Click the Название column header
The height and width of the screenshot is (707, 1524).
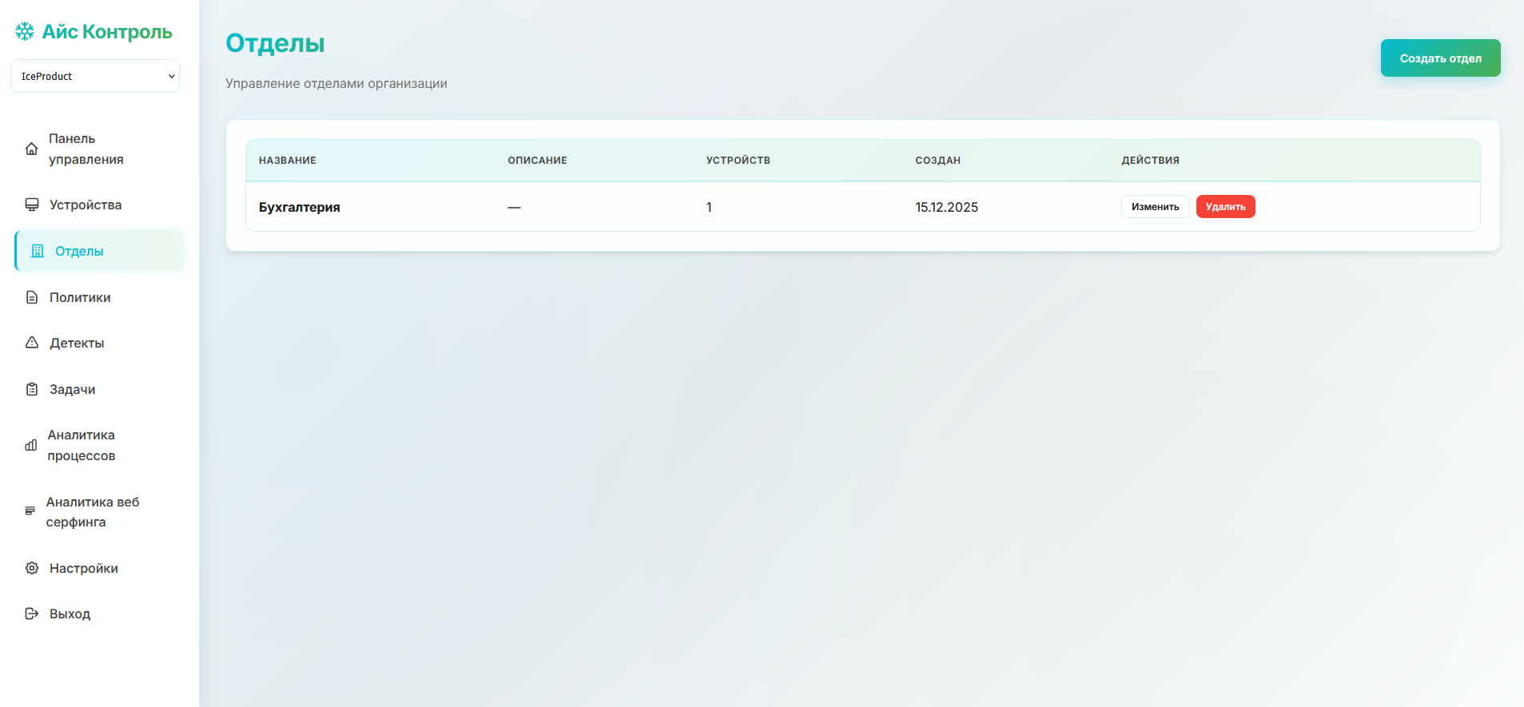click(x=288, y=161)
